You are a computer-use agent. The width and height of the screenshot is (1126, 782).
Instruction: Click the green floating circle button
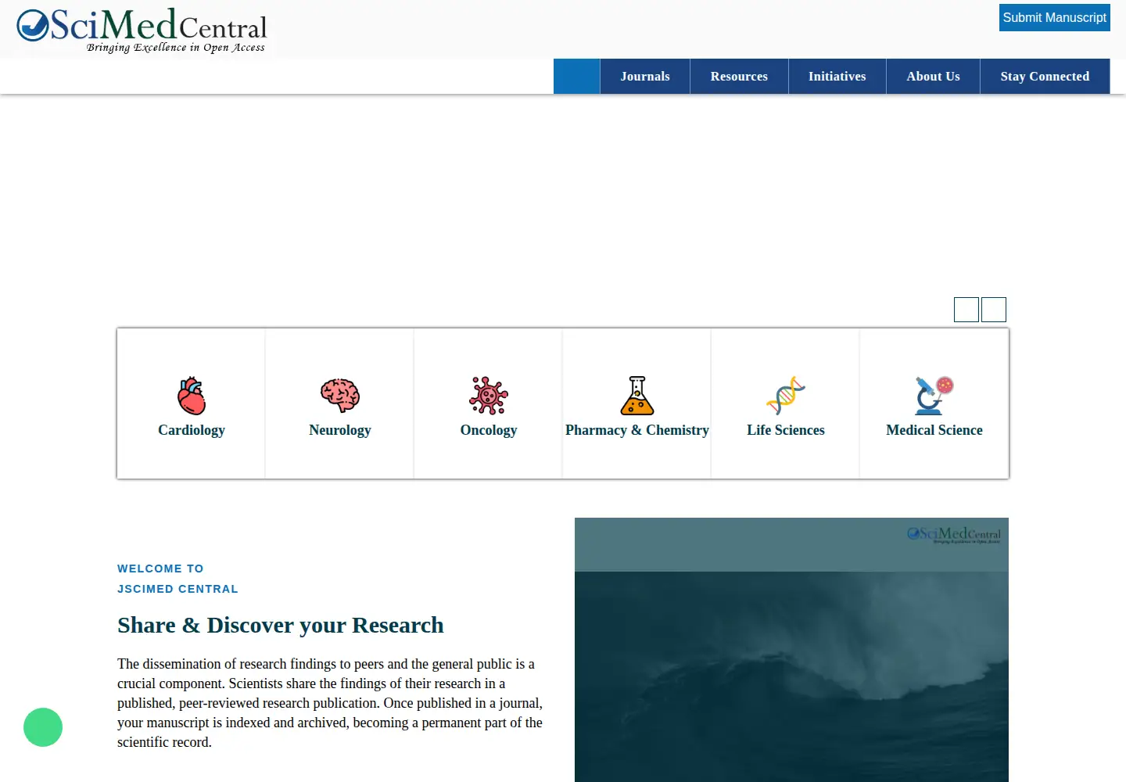[43, 727]
